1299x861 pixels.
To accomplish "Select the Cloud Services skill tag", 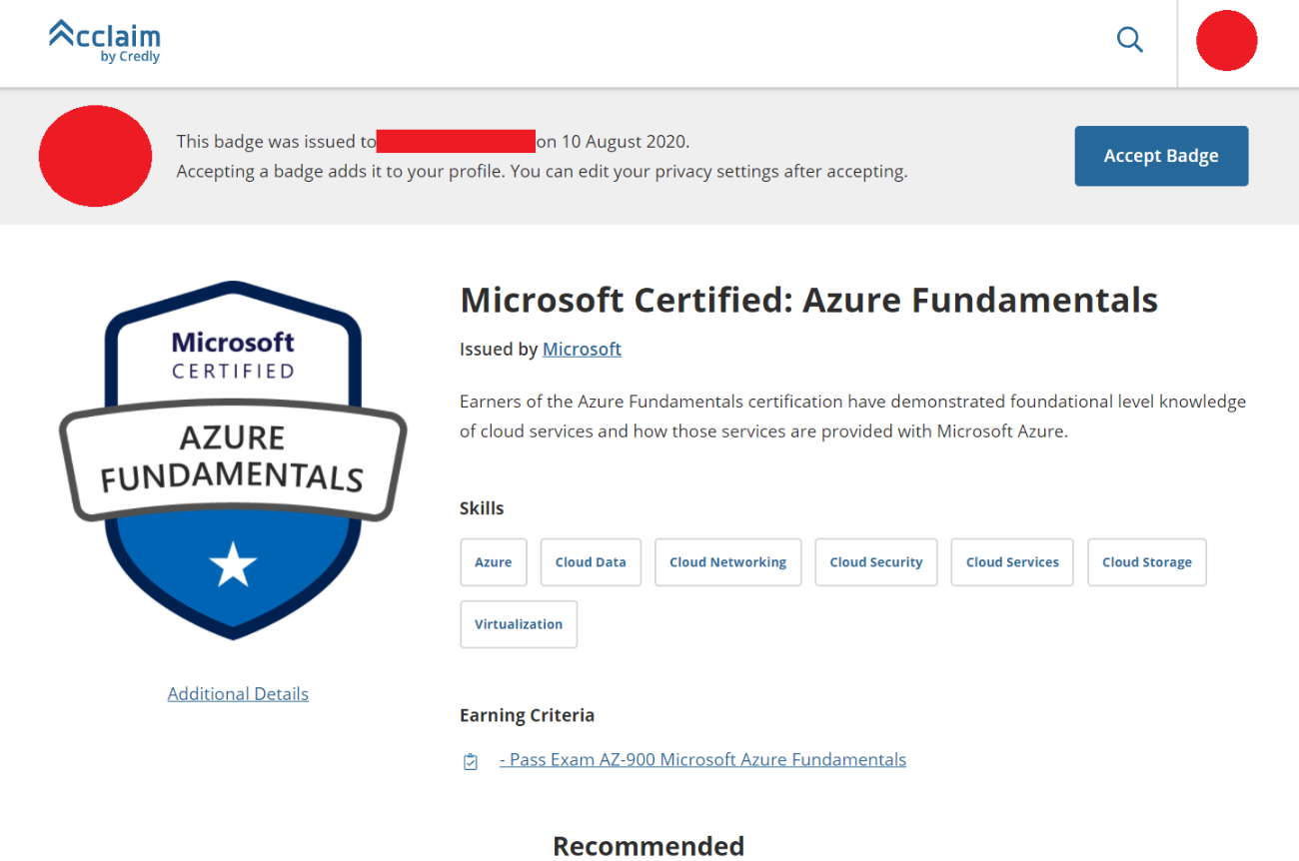I will pos(1012,562).
